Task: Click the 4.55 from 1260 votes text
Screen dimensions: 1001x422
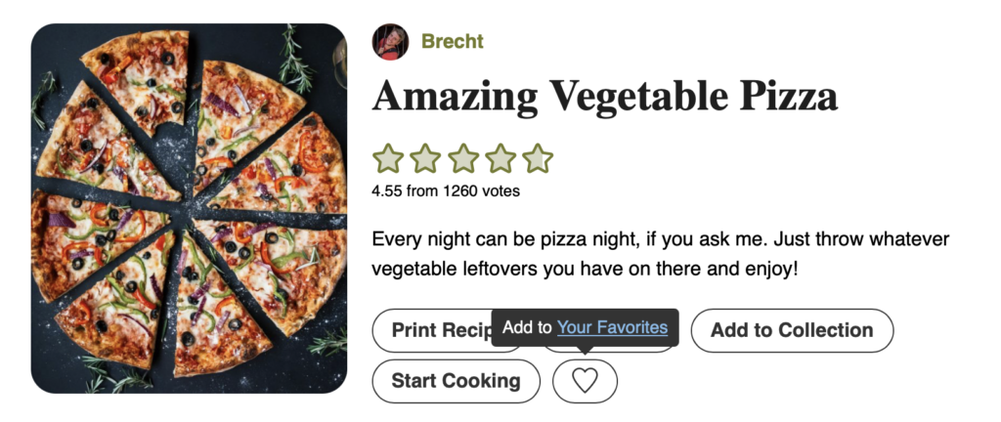Action: click(x=446, y=191)
